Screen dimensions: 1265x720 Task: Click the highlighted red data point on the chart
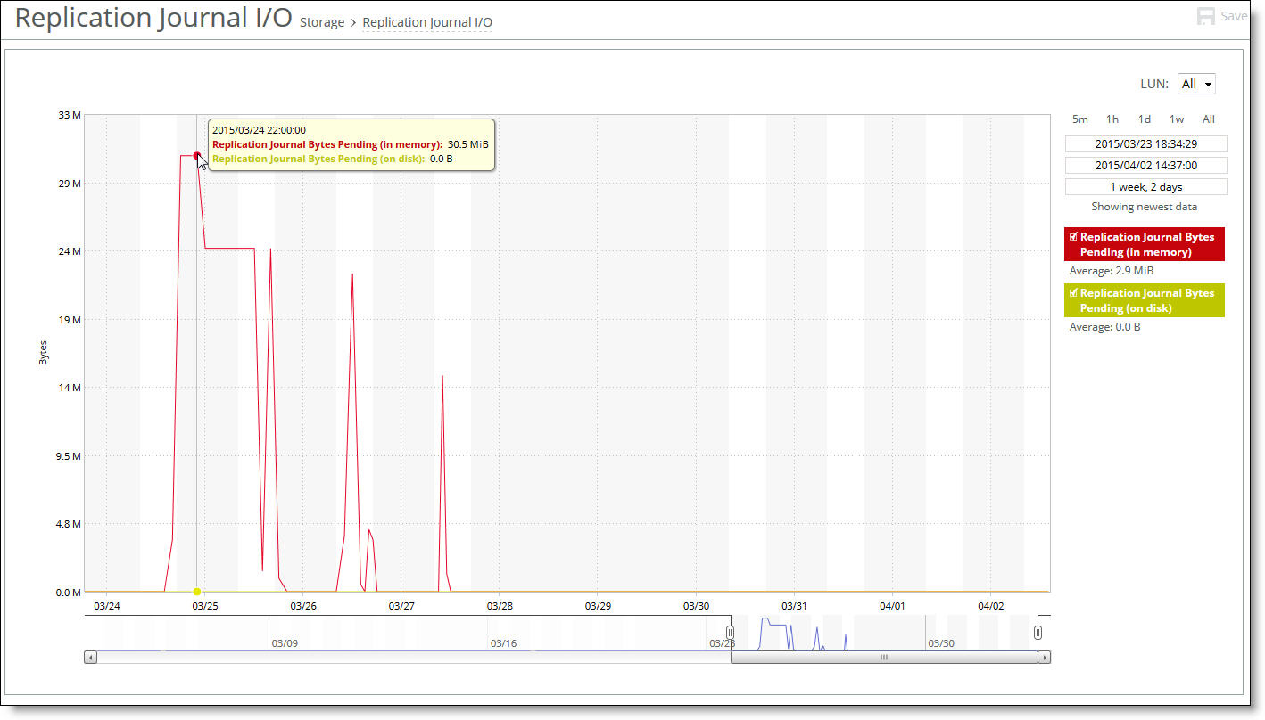pyautogui.click(x=197, y=155)
